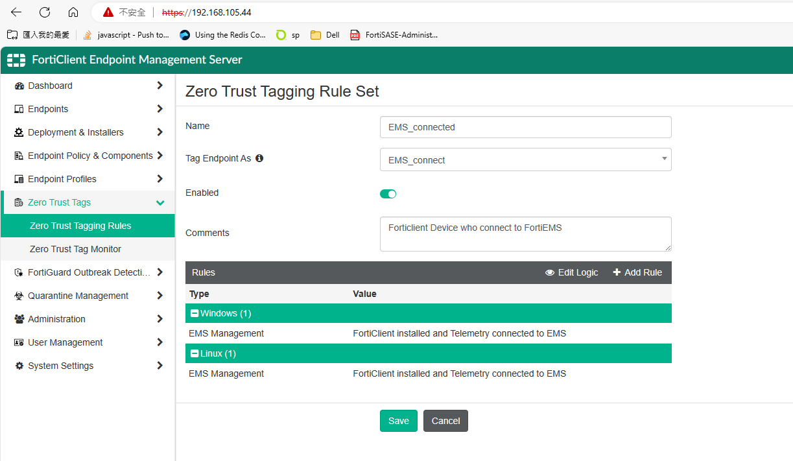Open the FortiSASE-Administ PDF bookmark
793x461 pixels.
(394, 35)
